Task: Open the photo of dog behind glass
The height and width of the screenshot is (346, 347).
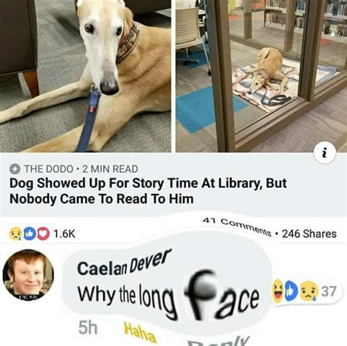Action: [261, 76]
